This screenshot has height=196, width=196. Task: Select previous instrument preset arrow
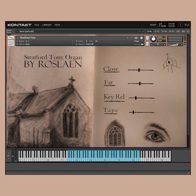tap(128, 38)
